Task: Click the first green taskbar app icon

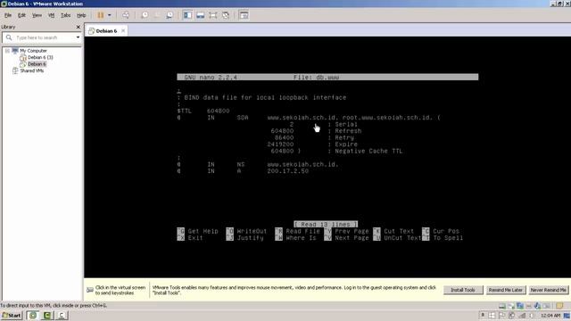Action: (32, 316)
